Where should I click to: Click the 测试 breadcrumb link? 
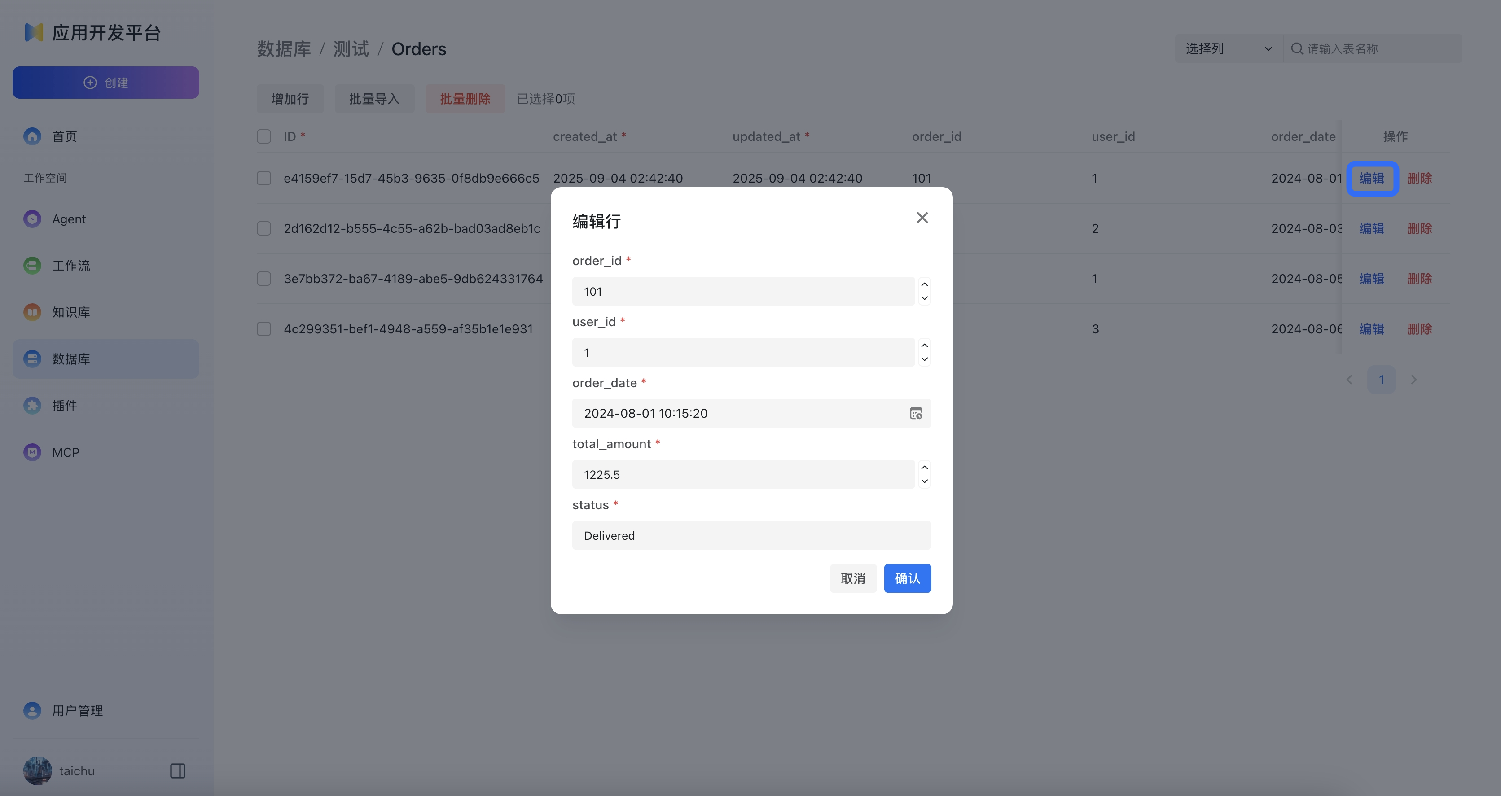pyautogui.click(x=351, y=49)
